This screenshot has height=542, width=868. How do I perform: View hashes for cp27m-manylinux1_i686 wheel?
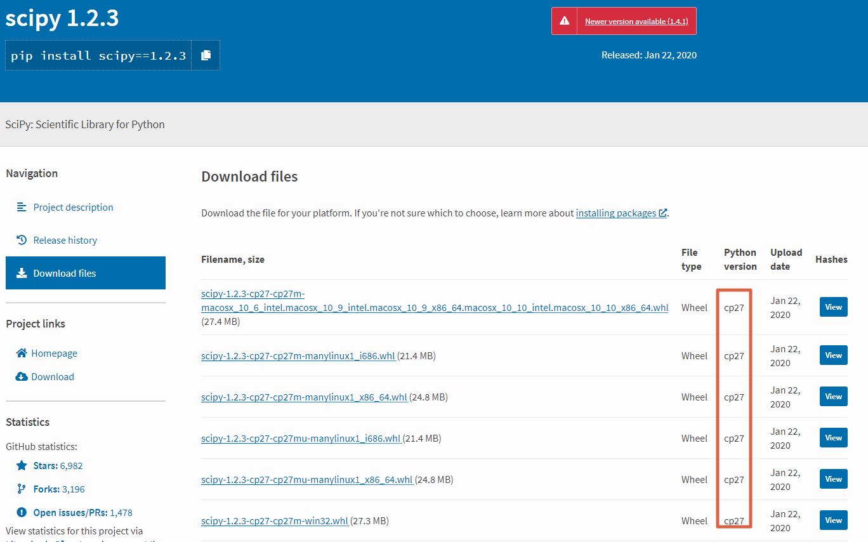(x=833, y=355)
